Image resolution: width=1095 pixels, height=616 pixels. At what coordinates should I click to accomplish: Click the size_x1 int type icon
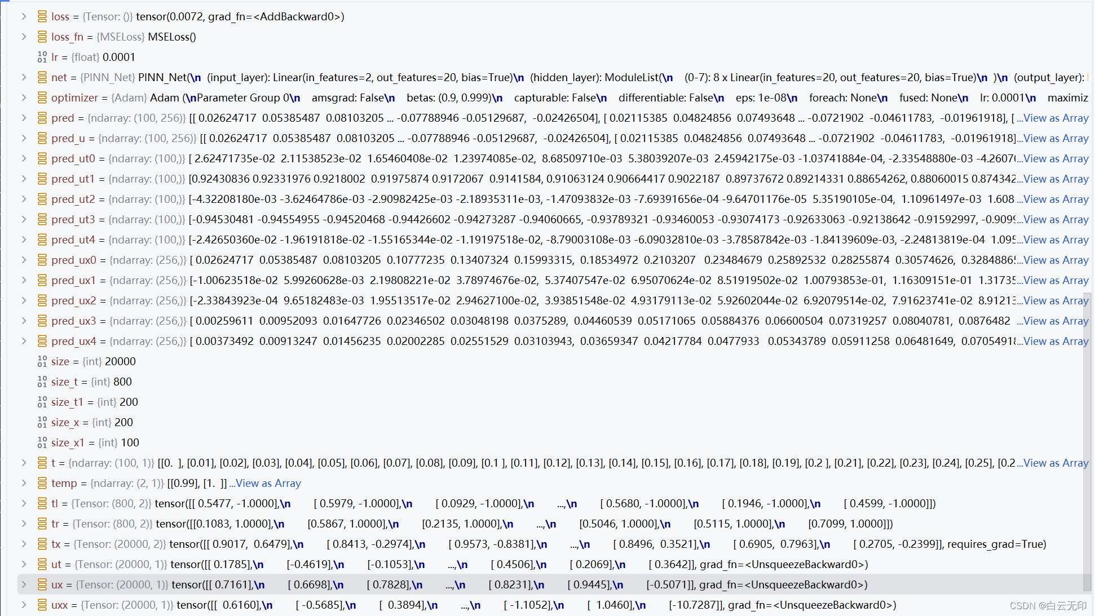point(42,442)
